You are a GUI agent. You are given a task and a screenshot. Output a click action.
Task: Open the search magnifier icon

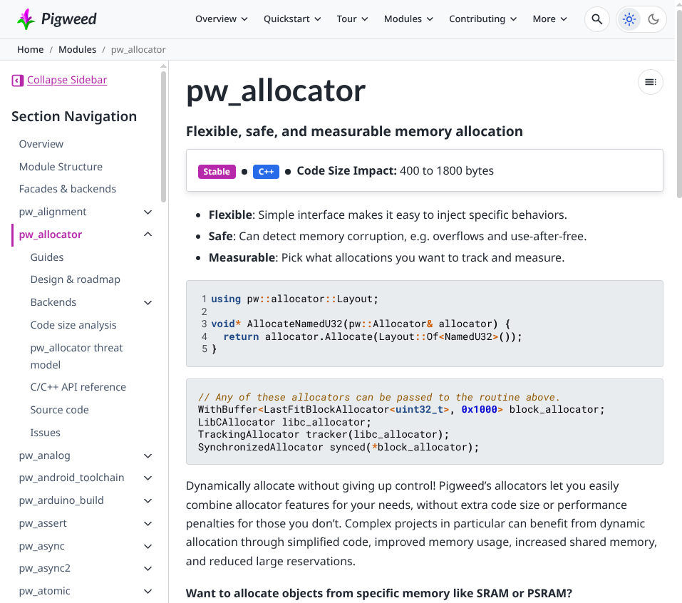tap(597, 19)
